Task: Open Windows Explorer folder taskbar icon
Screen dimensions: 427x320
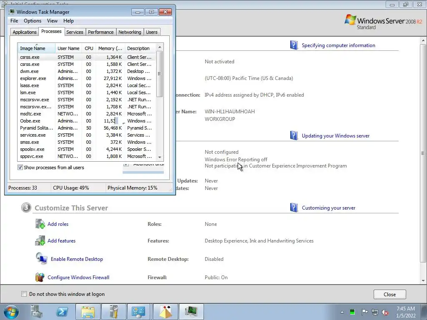Action: (x=88, y=312)
